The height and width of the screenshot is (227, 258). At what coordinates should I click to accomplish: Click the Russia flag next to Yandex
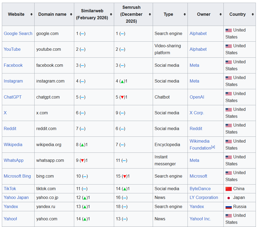(229, 206)
